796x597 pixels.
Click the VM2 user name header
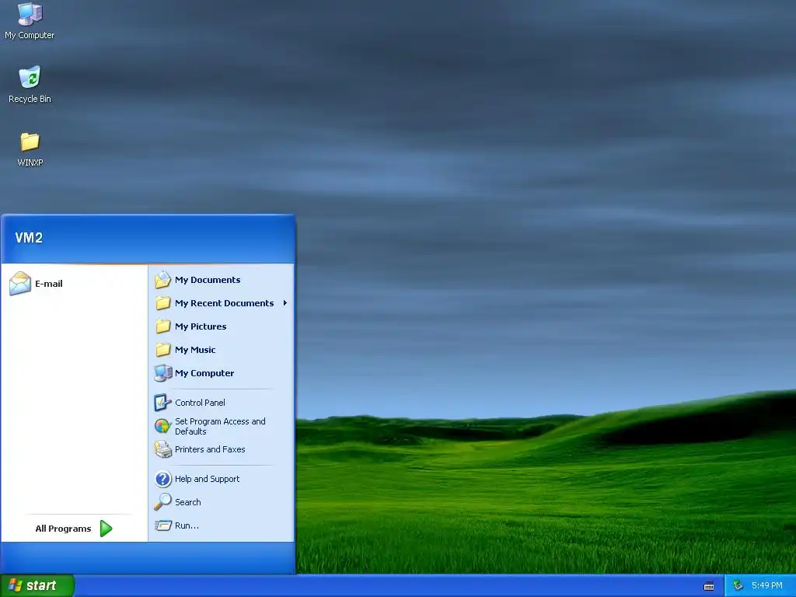click(29, 238)
